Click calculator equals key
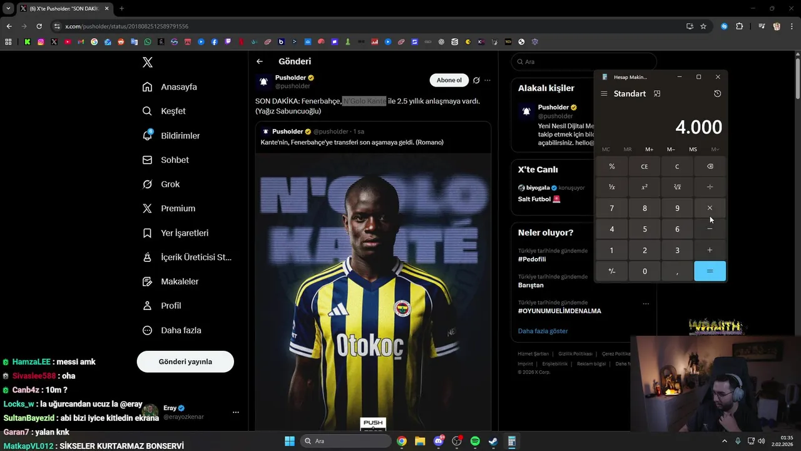This screenshot has width=801, height=451. pos(710,271)
